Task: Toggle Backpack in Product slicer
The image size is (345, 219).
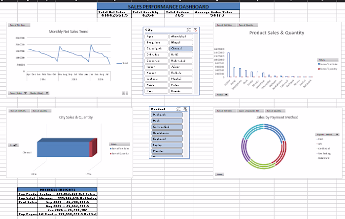Action: tap(167, 114)
